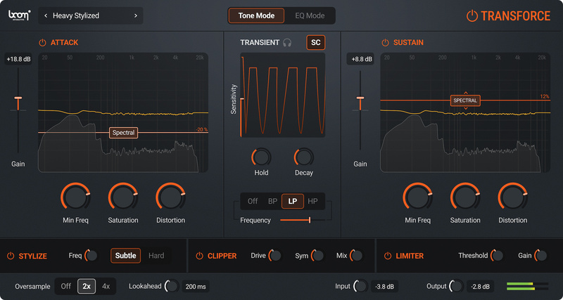Toggle the SC sidechain button
This screenshot has width=563, height=300.
coord(315,43)
